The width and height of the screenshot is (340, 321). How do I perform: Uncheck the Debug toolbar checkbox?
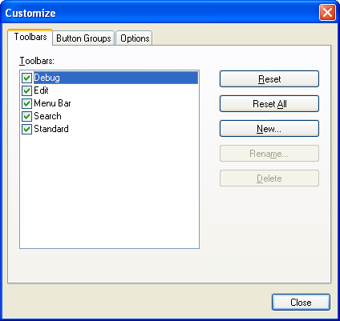point(26,78)
